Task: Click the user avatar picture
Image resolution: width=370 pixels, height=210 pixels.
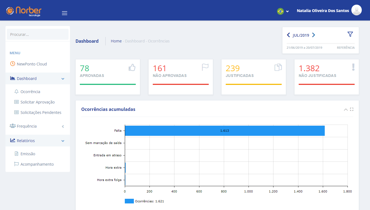Action: click(x=356, y=10)
